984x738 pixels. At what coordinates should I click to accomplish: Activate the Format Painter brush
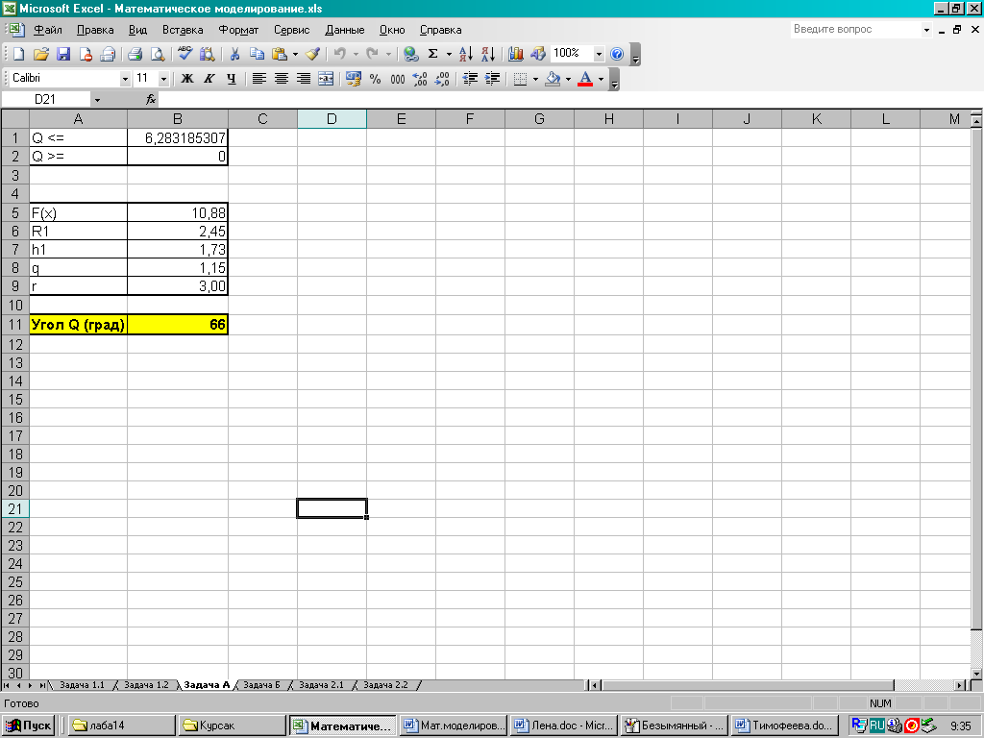(313, 54)
